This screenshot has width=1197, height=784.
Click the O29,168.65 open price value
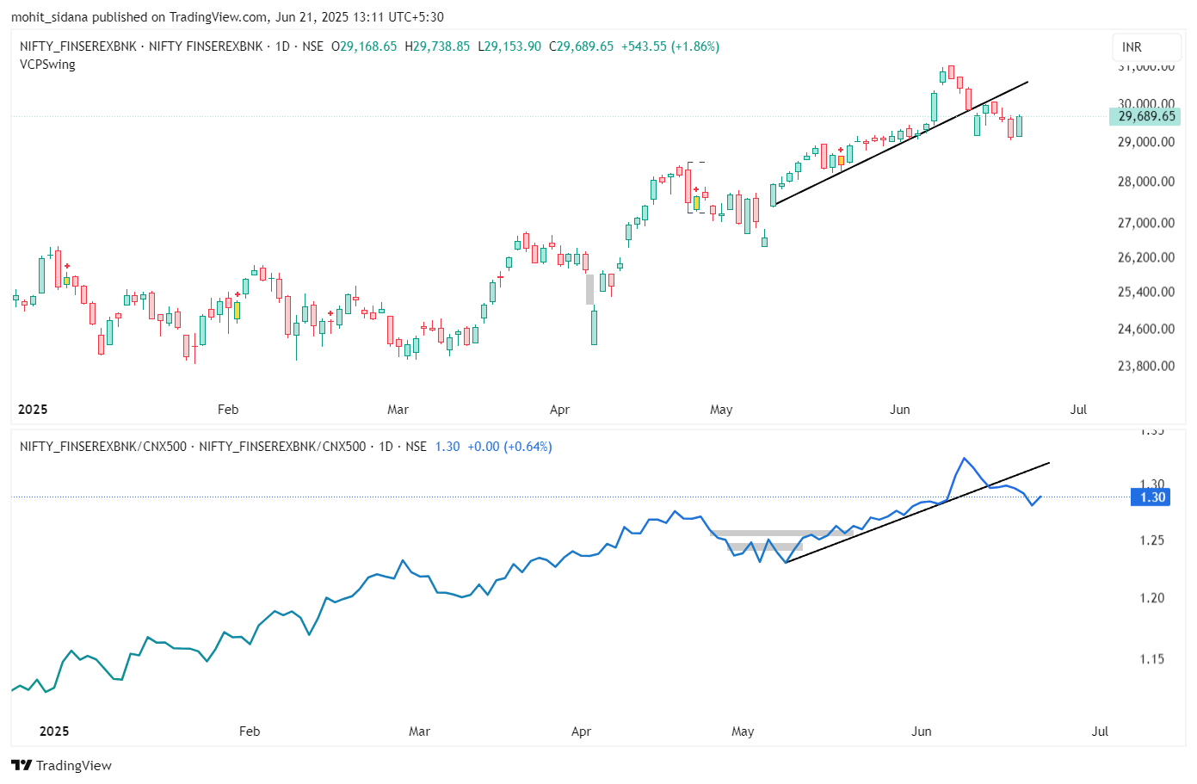tap(364, 46)
